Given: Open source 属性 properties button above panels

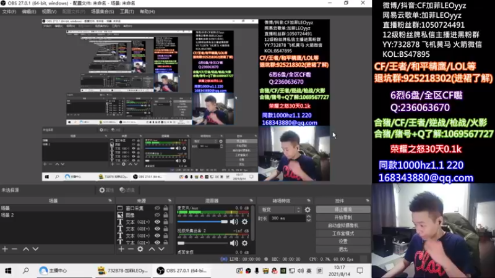Looking at the screenshot, I should point(106,190).
